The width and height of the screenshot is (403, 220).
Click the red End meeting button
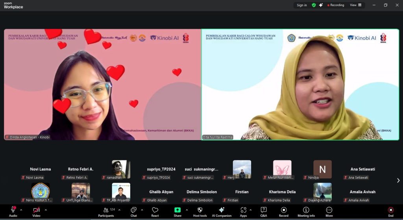tap(390, 211)
